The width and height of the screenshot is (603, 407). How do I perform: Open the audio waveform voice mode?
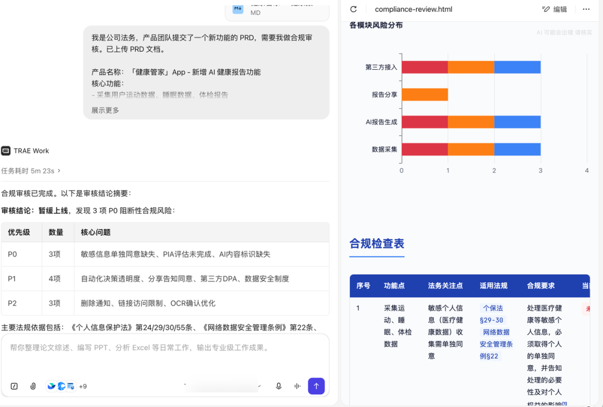(x=297, y=386)
